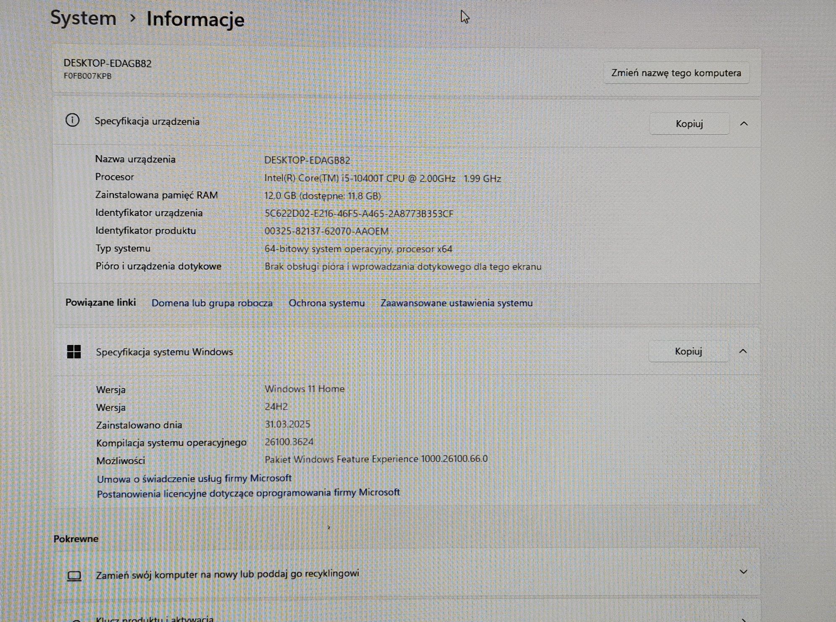Screen dimensions: 836x622
Task: Select the Windows 11 Home value
Action: click(304, 389)
